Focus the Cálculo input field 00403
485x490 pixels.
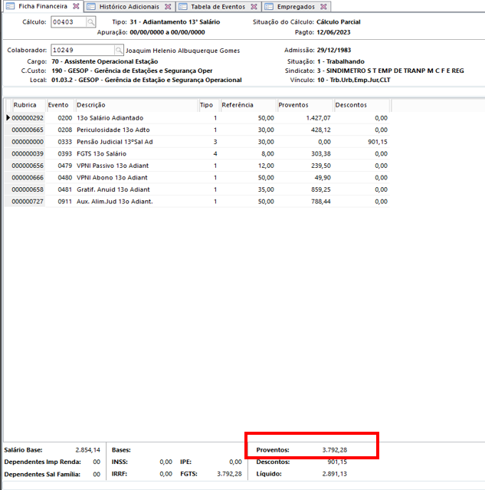click(x=69, y=22)
